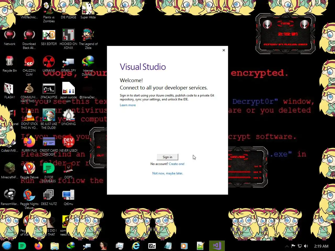
Task: Close the Visual Studio welcome dialog
Action: [224, 50]
